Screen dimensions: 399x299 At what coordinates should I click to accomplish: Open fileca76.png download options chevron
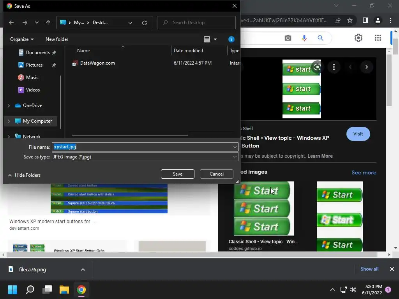(83, 269)
